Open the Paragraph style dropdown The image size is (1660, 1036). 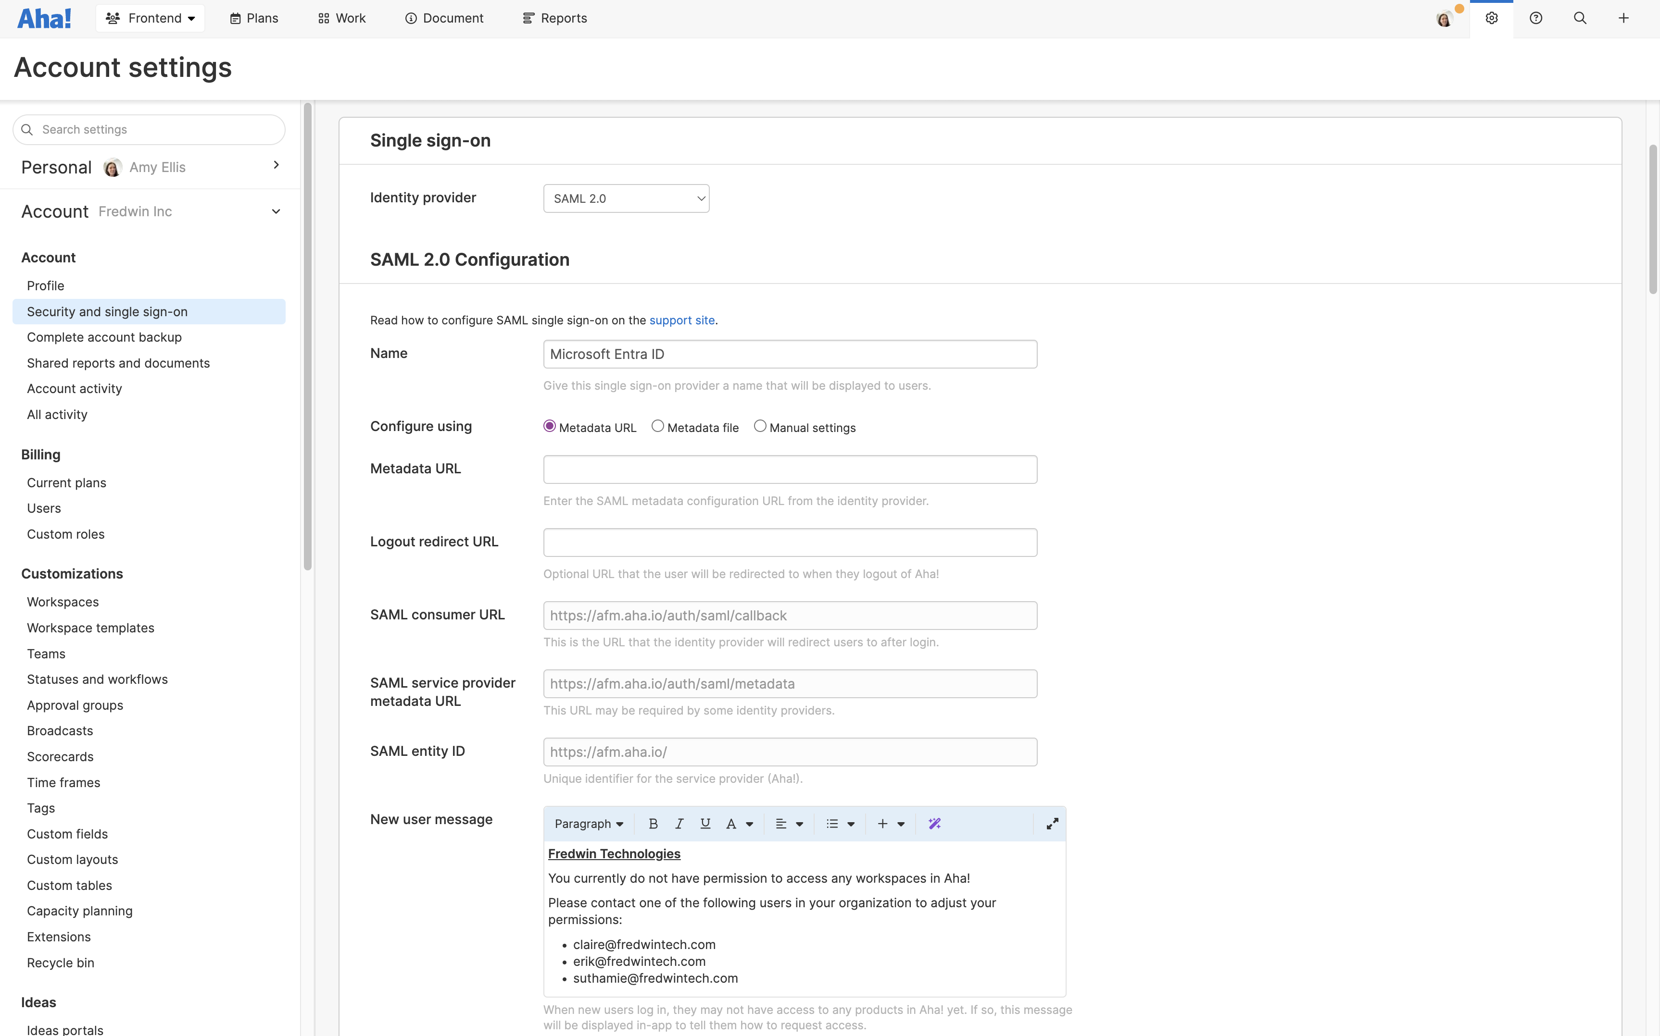point(588,824)
